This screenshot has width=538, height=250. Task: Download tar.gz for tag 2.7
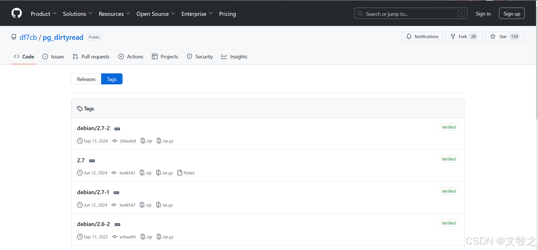[x=165, y=173]
